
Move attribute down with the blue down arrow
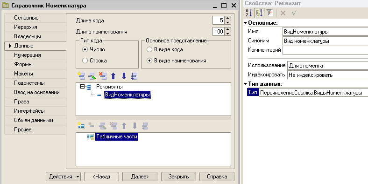[x=124, y=76]
